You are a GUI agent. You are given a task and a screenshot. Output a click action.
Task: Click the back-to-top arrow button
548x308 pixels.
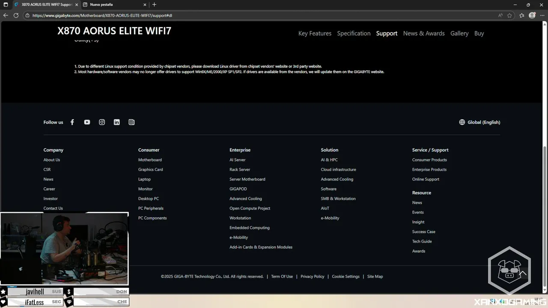coord(523,273)
